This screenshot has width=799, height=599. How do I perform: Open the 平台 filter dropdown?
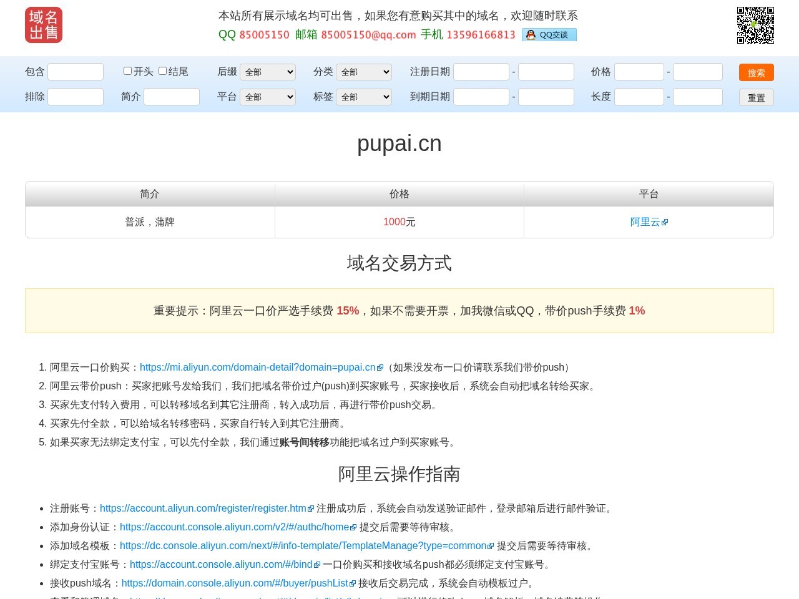[268, 97]
